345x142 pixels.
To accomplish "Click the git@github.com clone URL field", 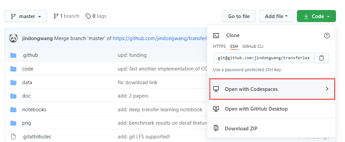I will (x=264, y=58).
